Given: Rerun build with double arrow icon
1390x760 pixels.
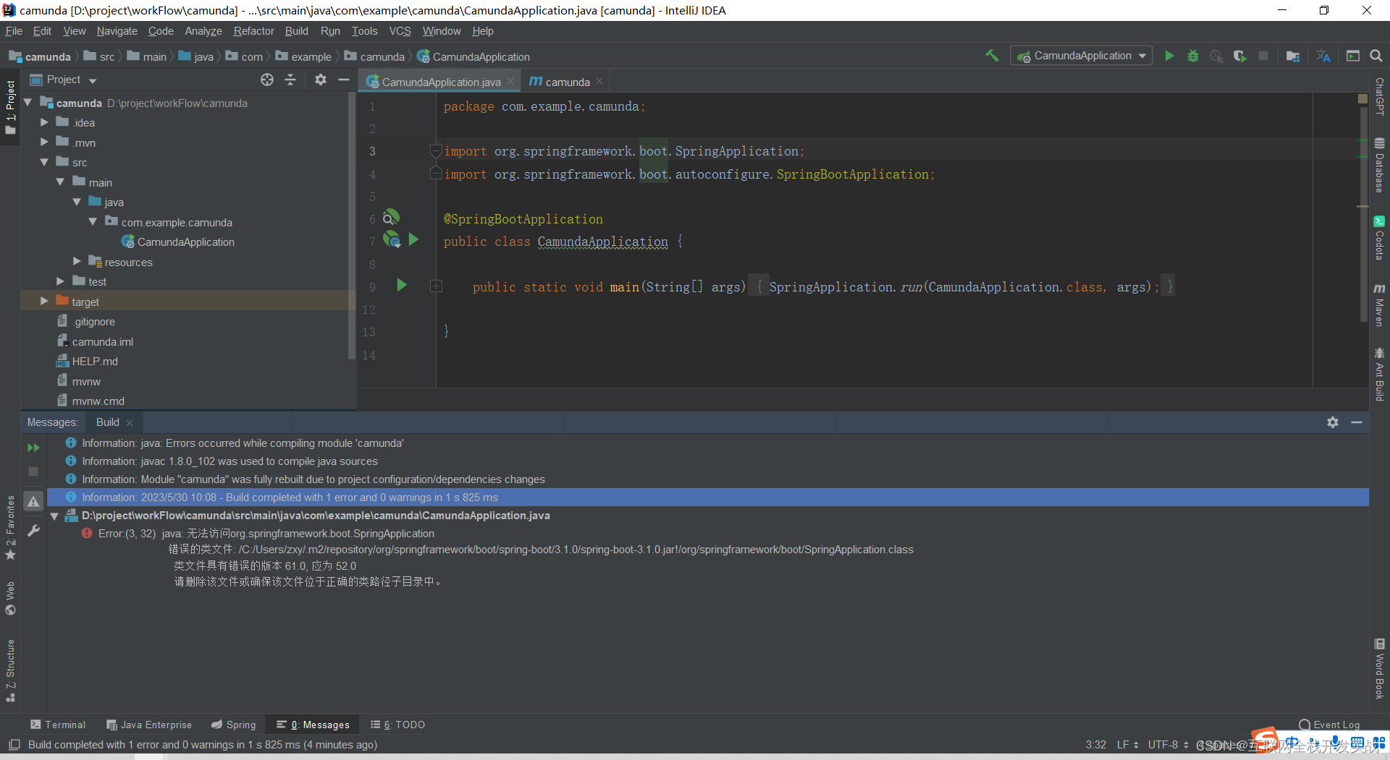Looking at the screenshot, I should pyautogui.click(x=33, y=448).
